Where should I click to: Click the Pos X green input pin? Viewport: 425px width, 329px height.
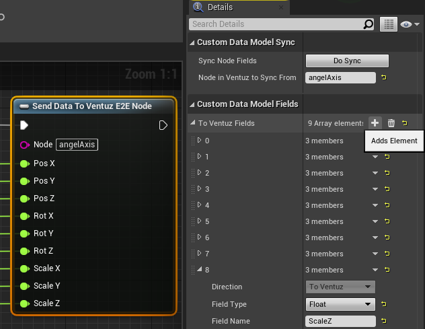24,163
